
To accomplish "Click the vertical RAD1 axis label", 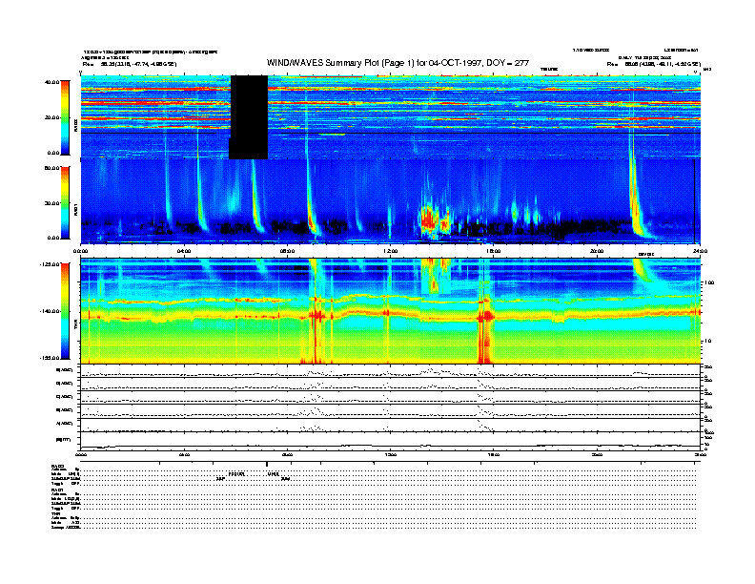I will coord(76,208).
